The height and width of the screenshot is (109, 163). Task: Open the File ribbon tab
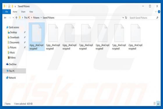(6, 12)
